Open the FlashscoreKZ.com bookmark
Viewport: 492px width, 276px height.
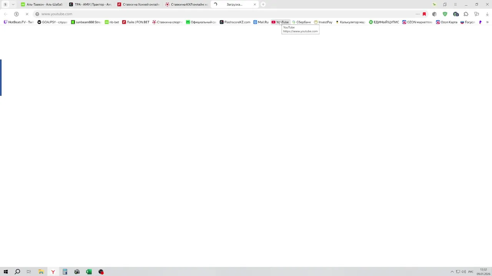coord(235,22)
